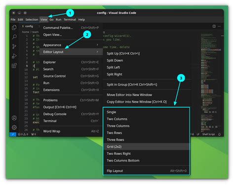Screen dimensions: 234x185
Task: Click the split editor icon at top right
Action: point(214,26)
